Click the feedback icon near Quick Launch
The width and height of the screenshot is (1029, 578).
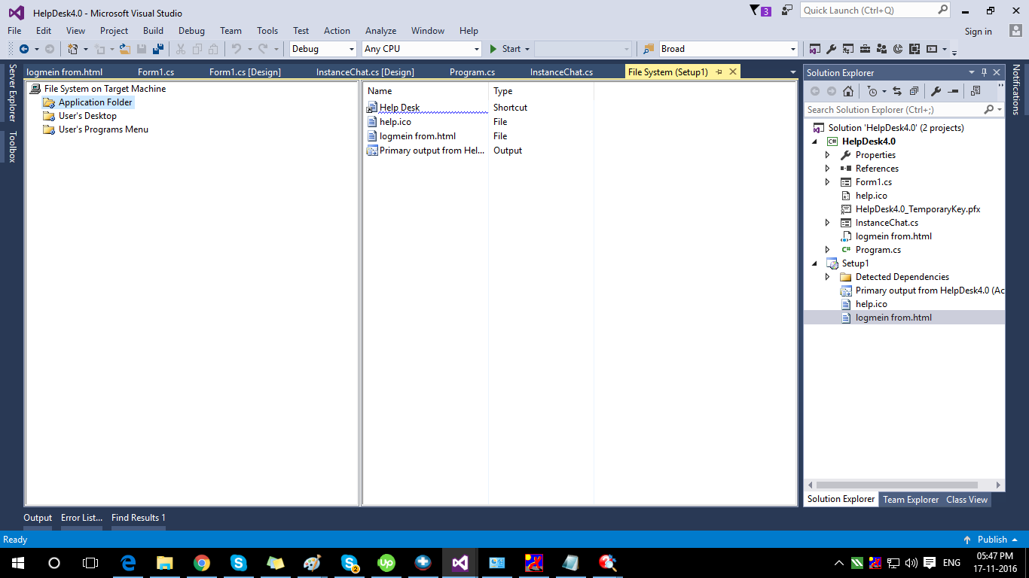pyautogui.click(x=787, y=11)
